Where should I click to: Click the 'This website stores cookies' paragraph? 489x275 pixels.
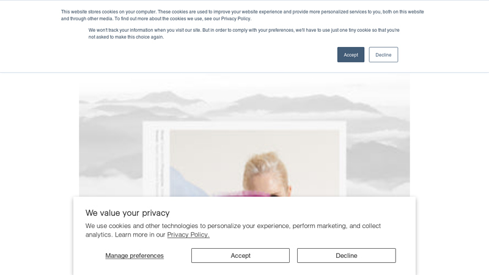point(242,15)
